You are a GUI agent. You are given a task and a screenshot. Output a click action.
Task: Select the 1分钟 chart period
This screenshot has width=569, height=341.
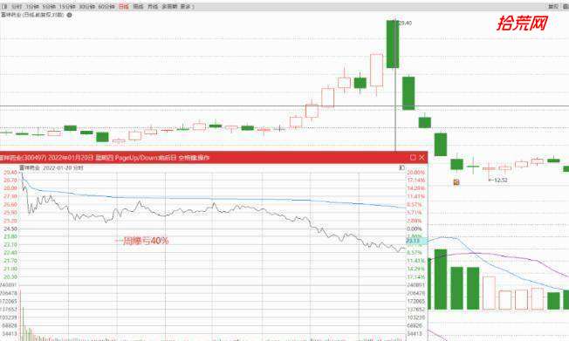pyautogui.click(x=32, y=6)
